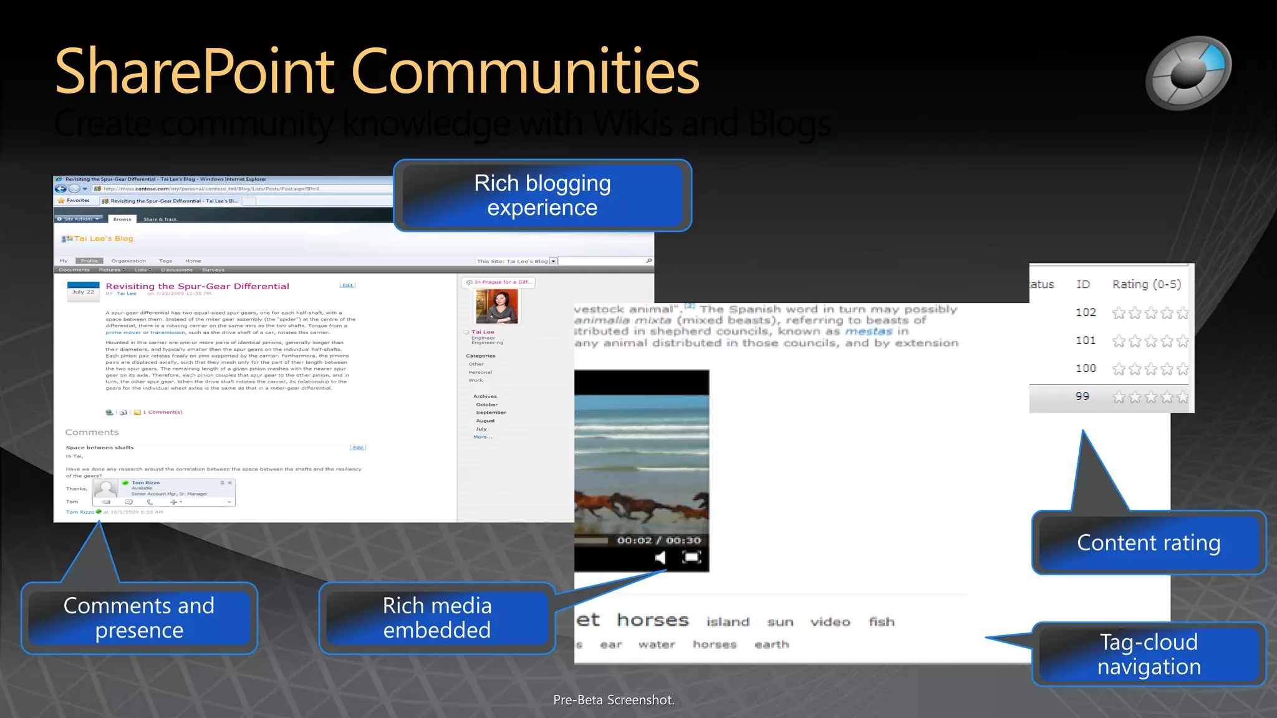Screen dimensions: 1277x718
Task: Rate item 99 with three stars
Action: [x=1150, y=397]
